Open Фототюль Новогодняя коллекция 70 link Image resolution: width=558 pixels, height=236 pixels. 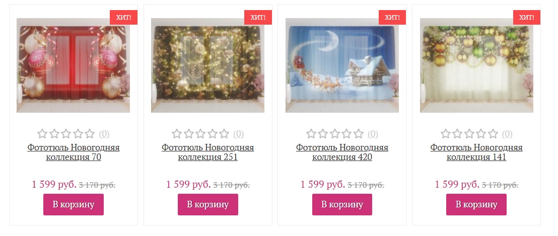(x=74, y=152)
